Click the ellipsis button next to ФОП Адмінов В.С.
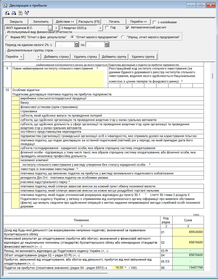This screenshot has width=218, height=279. 50,28
